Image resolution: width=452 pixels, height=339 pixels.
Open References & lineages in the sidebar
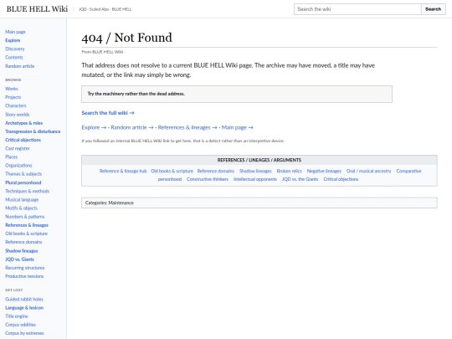click(x=27, y=225)
